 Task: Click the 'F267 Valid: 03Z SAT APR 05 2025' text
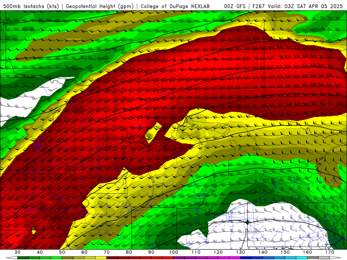pos(298,6)
